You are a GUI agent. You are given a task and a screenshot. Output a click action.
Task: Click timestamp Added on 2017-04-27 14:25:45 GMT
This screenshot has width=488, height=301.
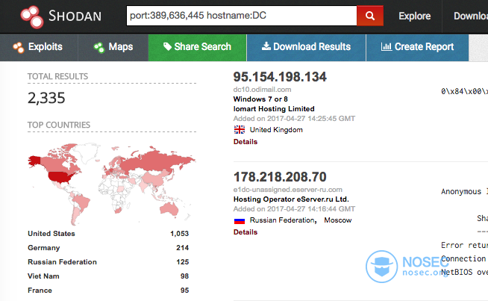294,119
